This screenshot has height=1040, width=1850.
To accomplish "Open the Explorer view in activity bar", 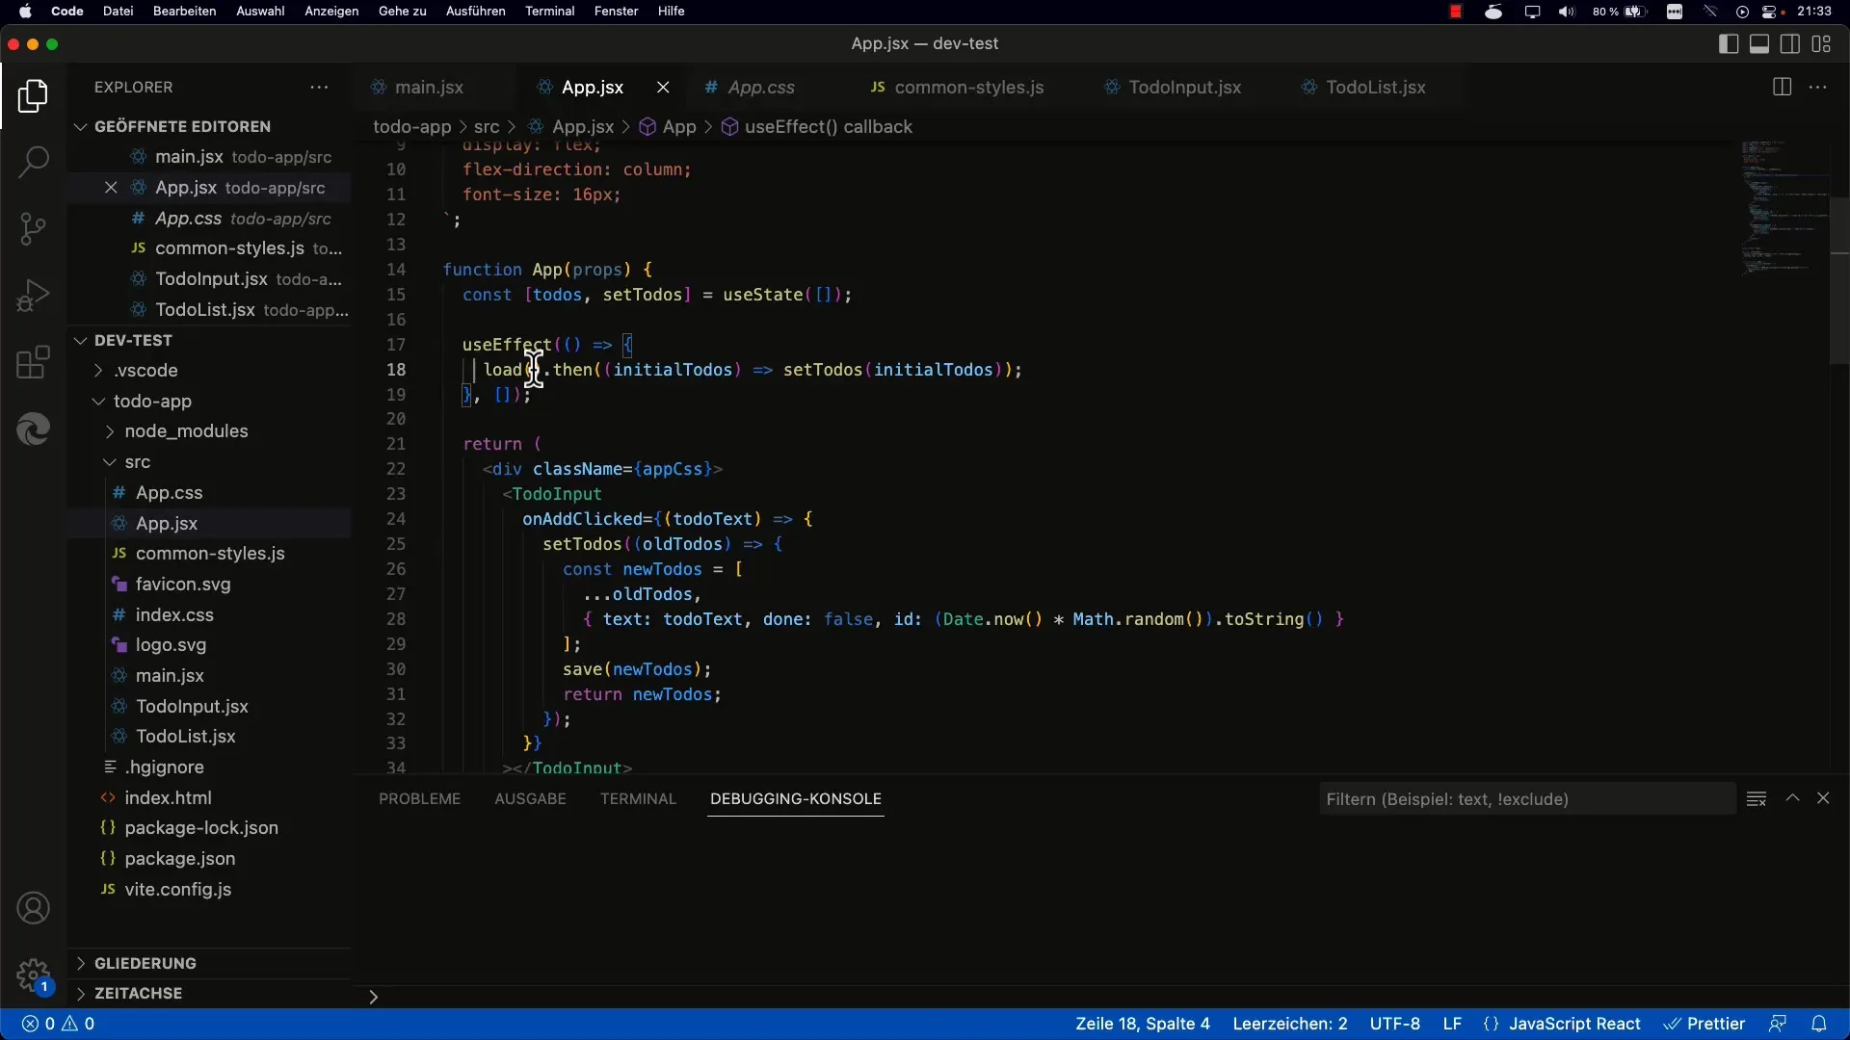I will coord(33,96).
